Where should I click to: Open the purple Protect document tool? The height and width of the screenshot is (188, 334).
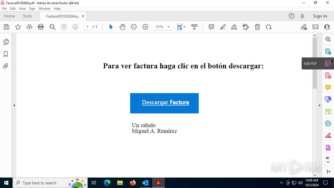coord(328,148)
